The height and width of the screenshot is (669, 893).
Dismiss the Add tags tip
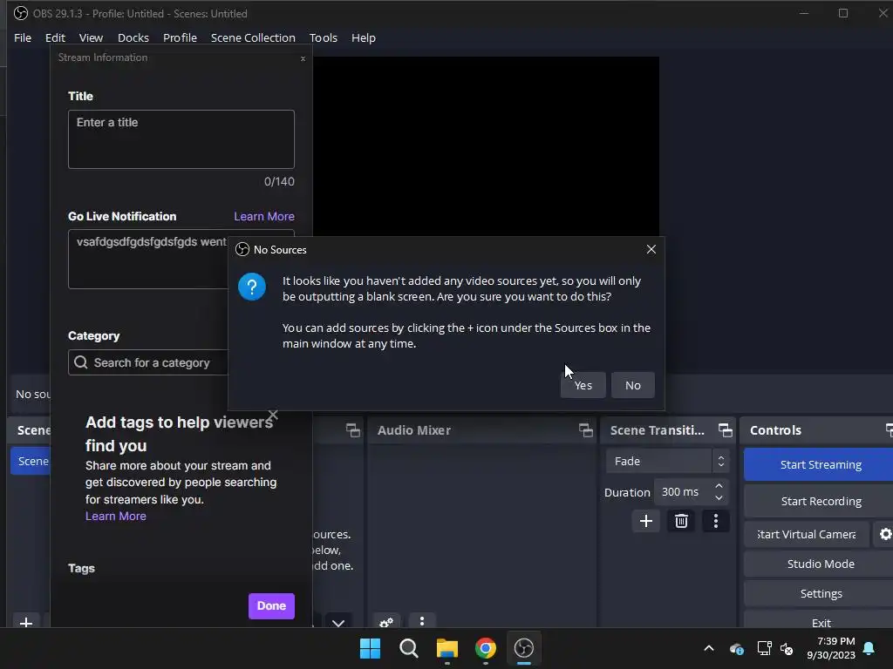[273, 415]
